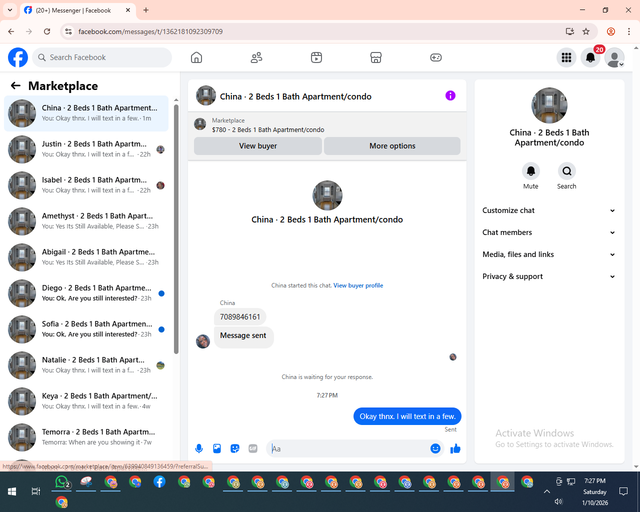The image size is (640, 512).
Task: Expand Customize chat section
Action: point(549,210)
